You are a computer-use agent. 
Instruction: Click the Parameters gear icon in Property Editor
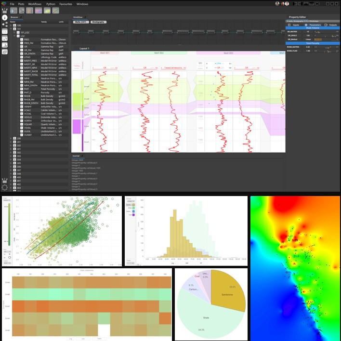(306, 25)
